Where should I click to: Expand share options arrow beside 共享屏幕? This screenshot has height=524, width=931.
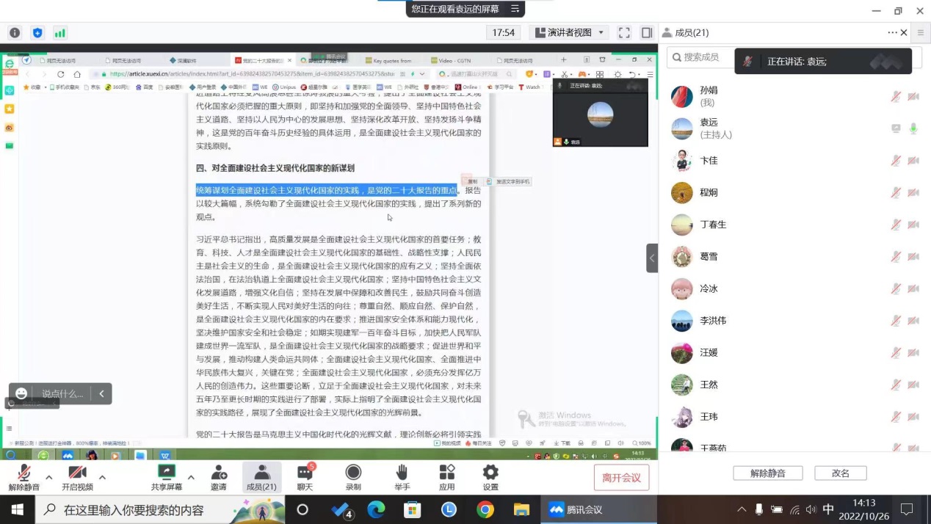[191, 477]
